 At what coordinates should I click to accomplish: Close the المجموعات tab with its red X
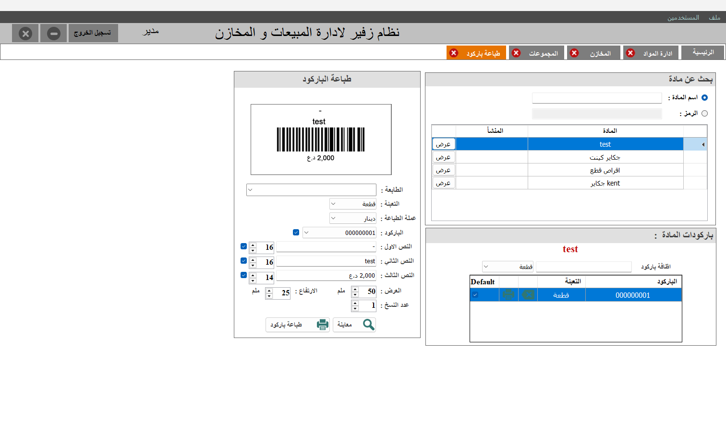pyautogui.click(x=516, y=53)
